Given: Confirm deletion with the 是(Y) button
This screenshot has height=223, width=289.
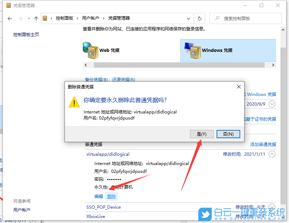Looking at the screenshot, I should coord(202,134).
